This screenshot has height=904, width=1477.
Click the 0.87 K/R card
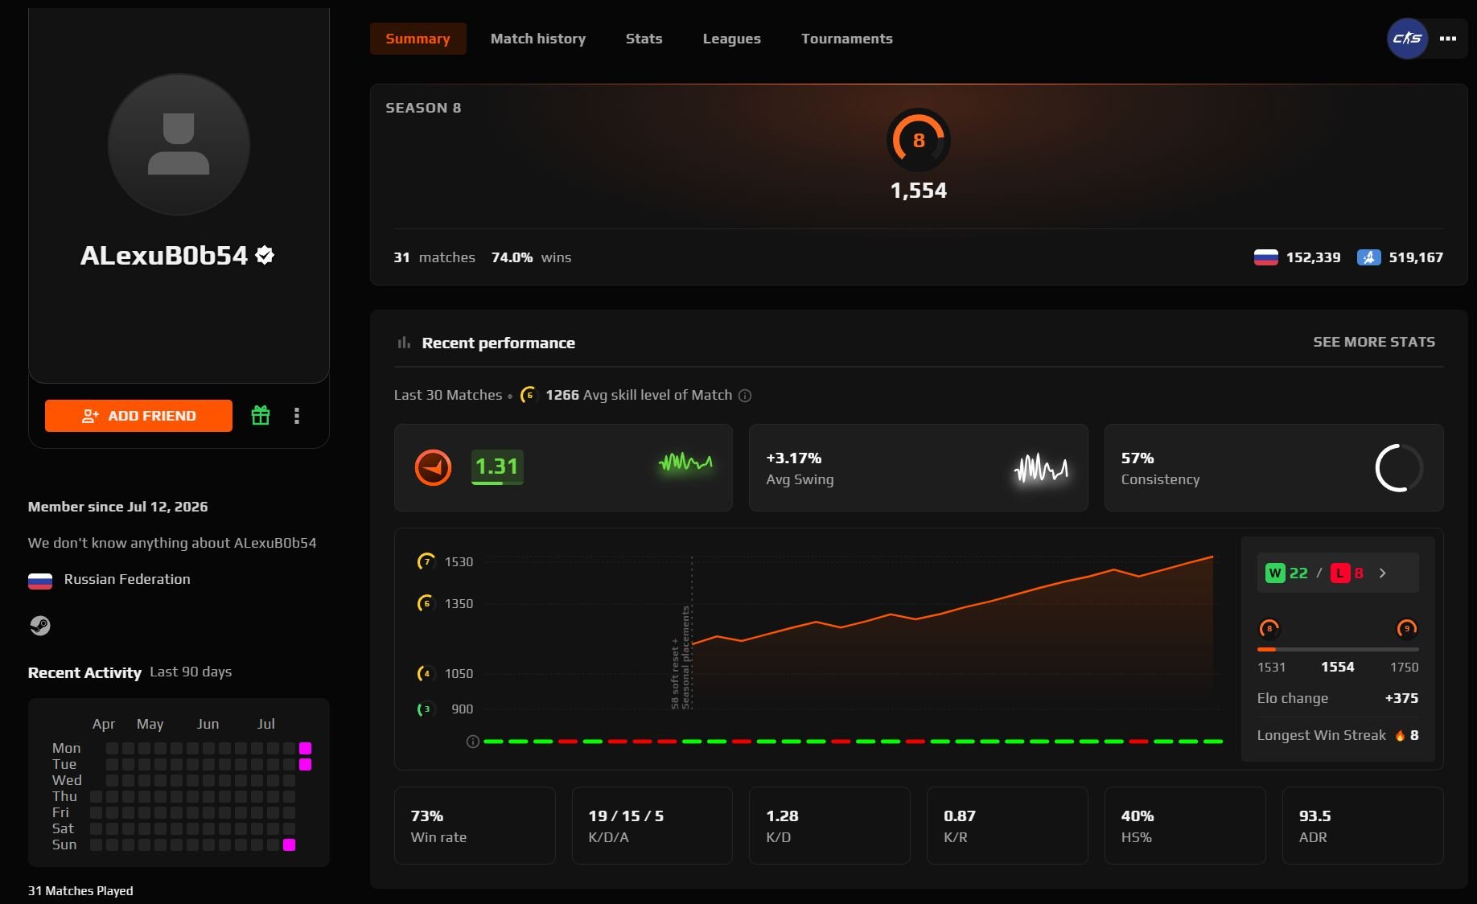[1007, 825]
